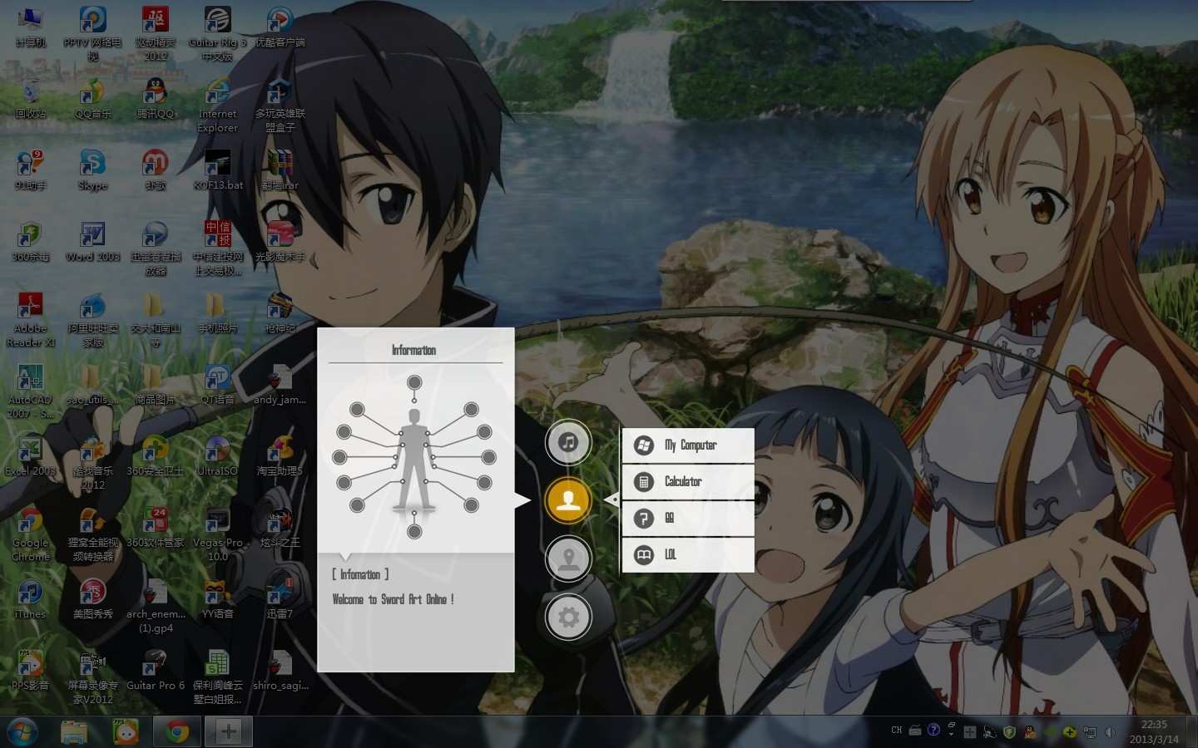
Task: Launch 迅雷7 desktop shortcut
Action: tap(280, 599)
